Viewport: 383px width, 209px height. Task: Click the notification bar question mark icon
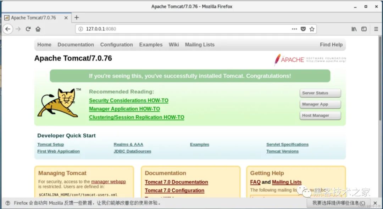pyautogui.click(x=8, y=203)
